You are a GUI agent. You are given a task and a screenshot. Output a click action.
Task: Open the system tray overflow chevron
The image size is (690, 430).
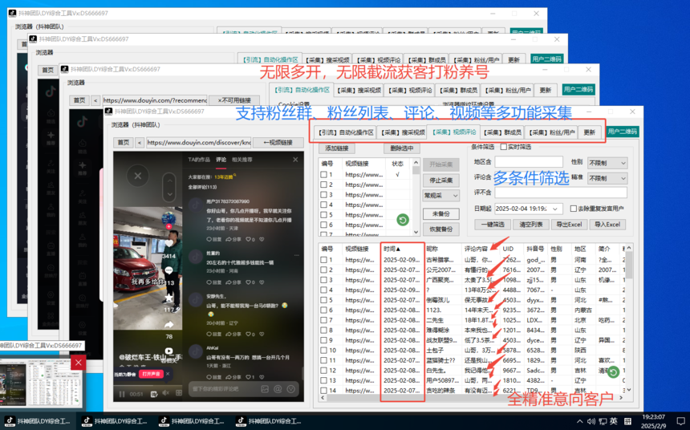coord(579,421)
